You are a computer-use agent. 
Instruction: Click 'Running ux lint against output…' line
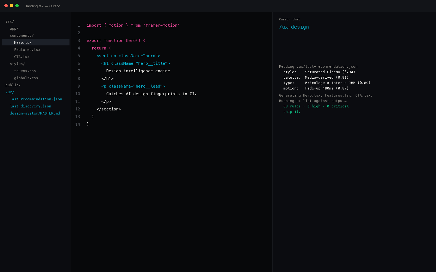coord(313,101)
